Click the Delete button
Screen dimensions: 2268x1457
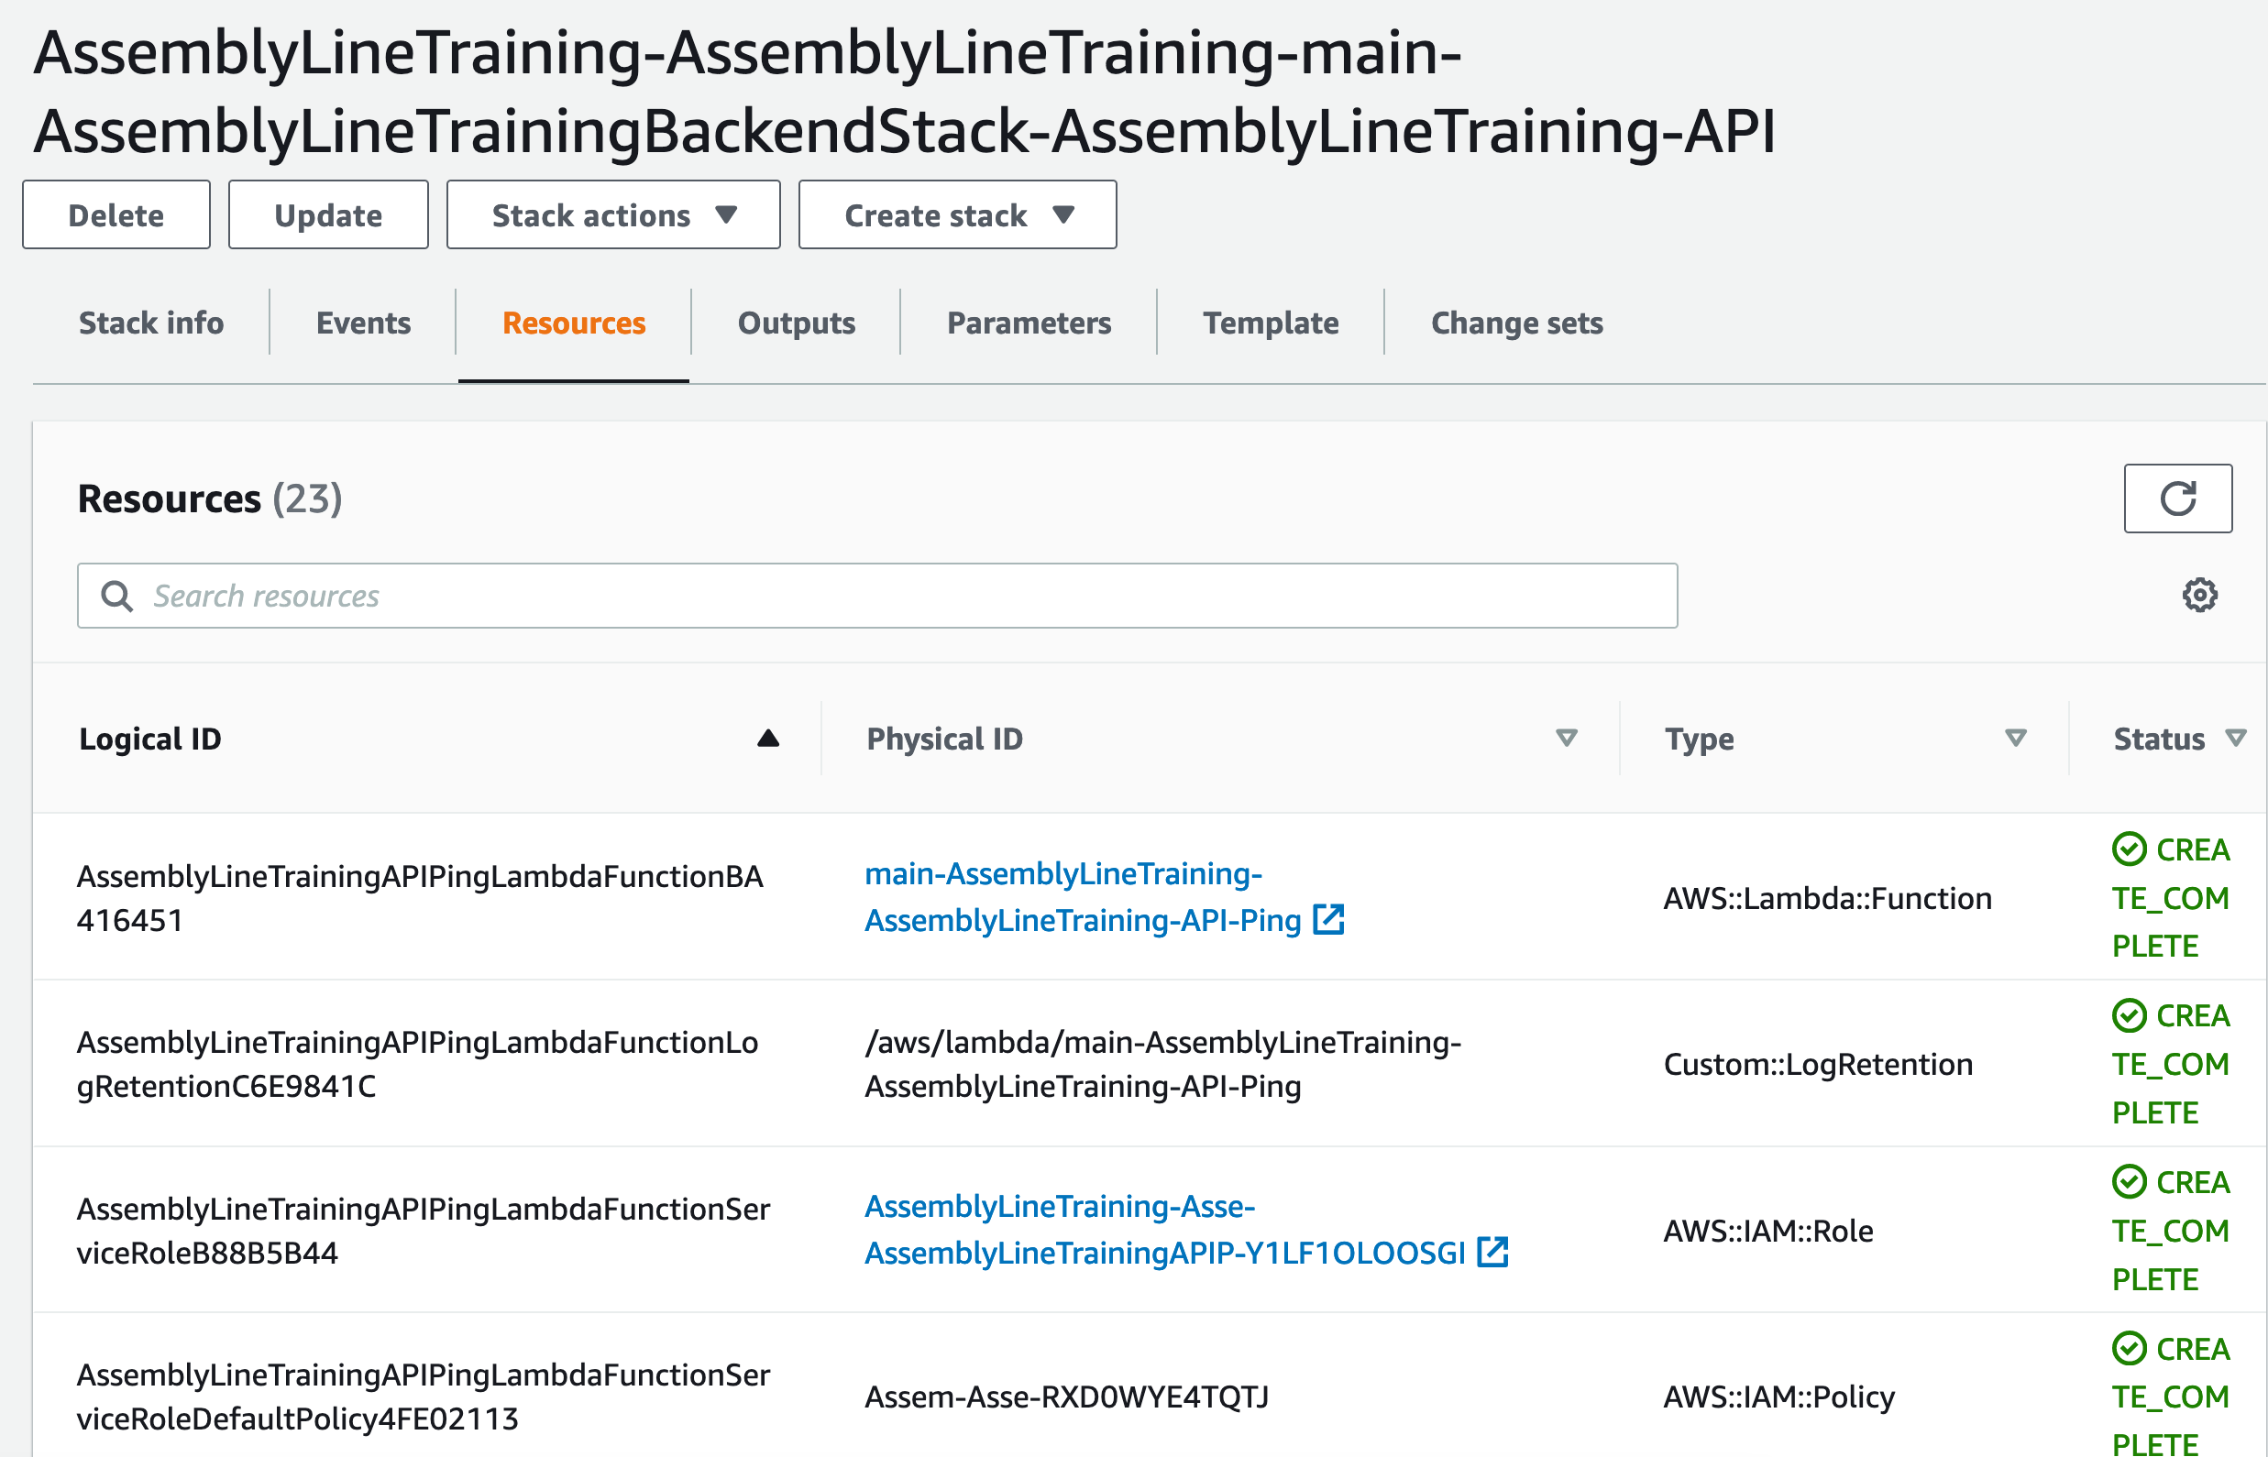click(x=116, y=214)
